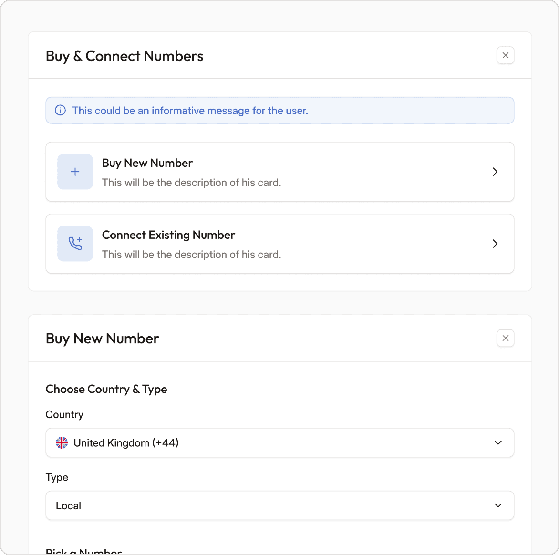Viewport: 559px width, 555px height.
Task: Close the Buy New Number panel
Action: tap(506, 338)
